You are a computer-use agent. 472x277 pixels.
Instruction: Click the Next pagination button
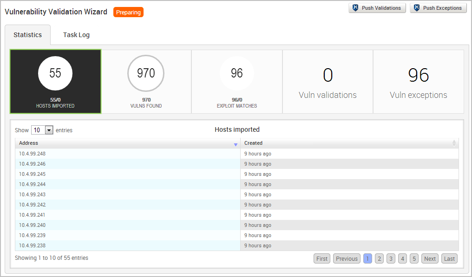pos(430,258)
